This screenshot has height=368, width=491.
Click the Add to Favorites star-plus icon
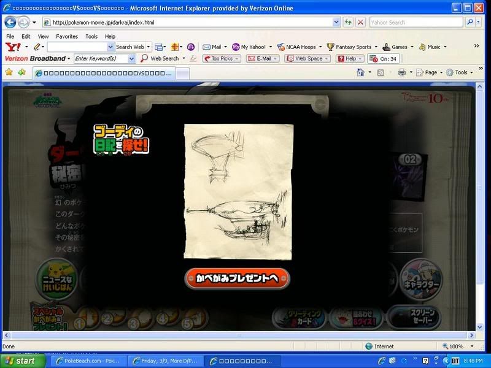click(x=21, y=72)
